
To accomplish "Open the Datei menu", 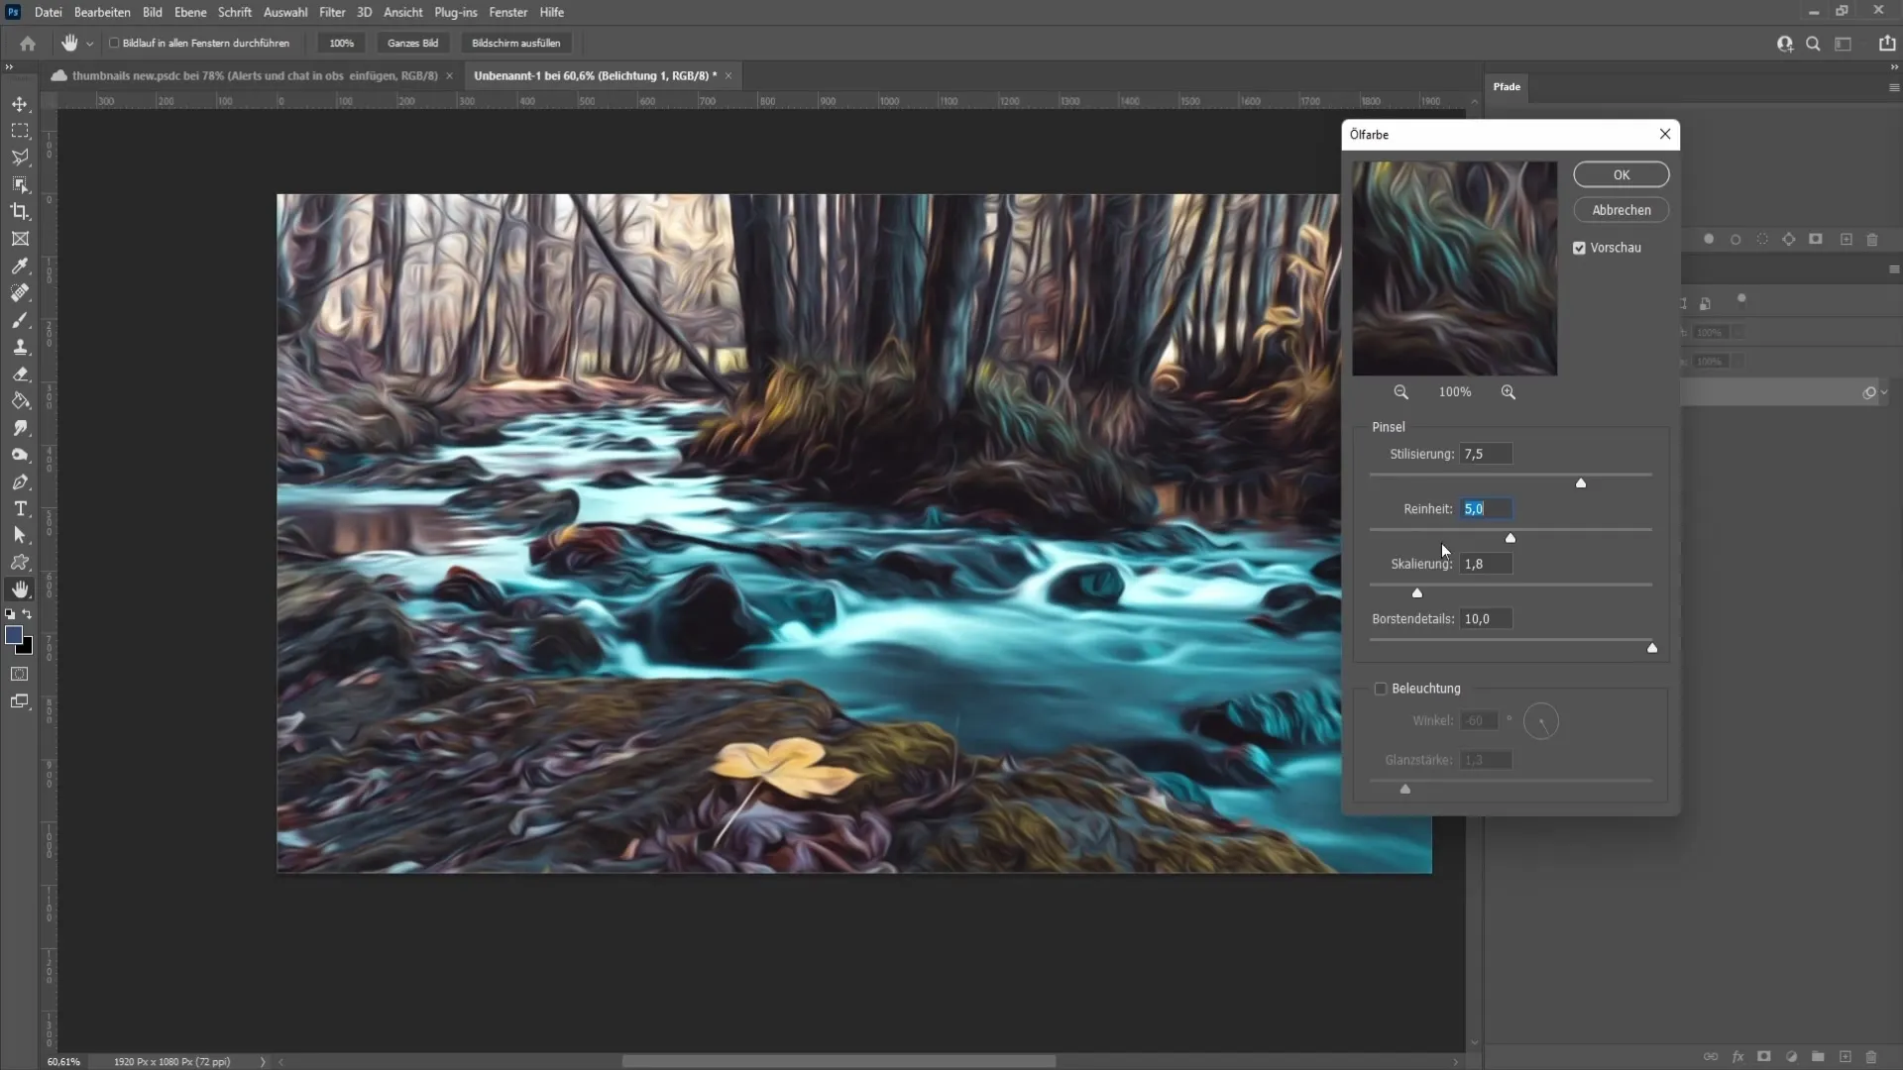I will 48,12.
